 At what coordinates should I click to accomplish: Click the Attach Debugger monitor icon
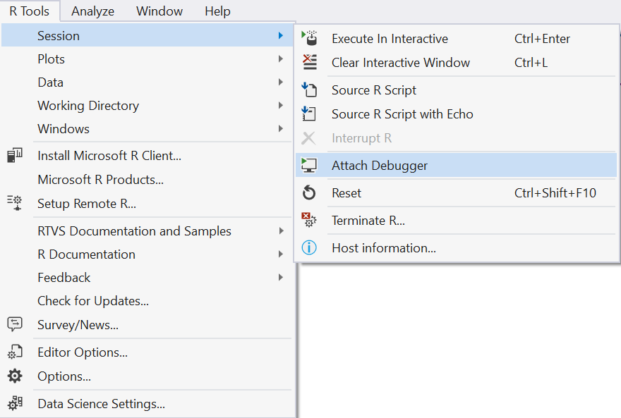click(309, 166)
